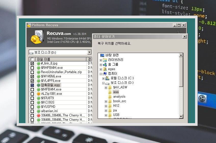This screenshot has height=143, width=216.
Task: Click the Recuva hard-hat drive logo
Action: click(x=37, y=37)
